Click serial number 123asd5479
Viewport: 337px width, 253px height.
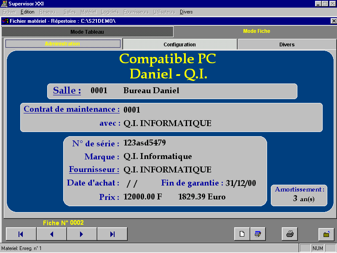(x=144, y=143)
